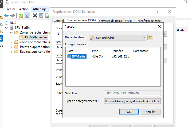The height and width of the screenshot is (127, 192).
Task: Expand the 'Points d'approbation' tree node
Action: 11,47
